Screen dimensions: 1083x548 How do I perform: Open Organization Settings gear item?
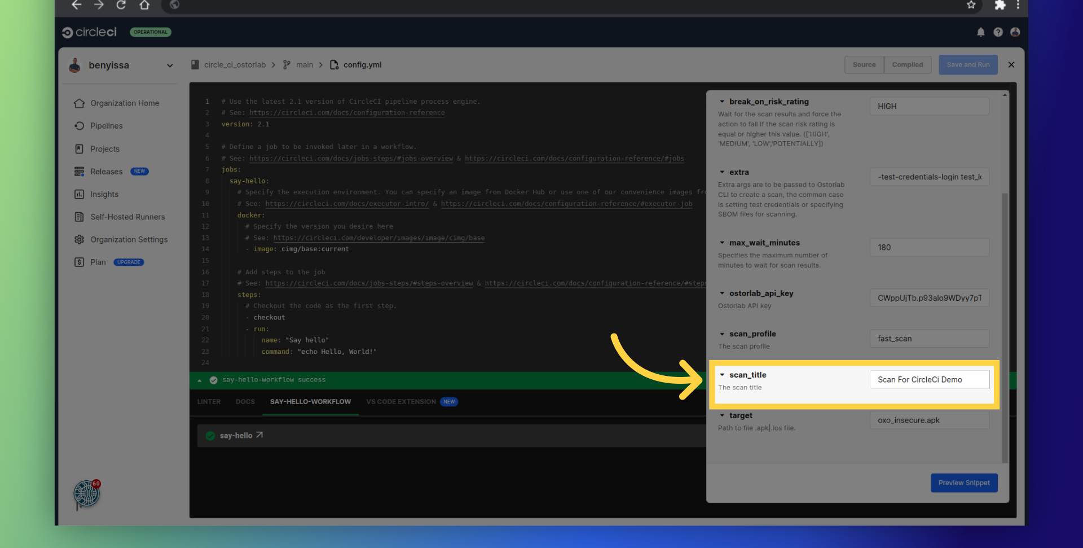pyautogui.click(x=129, y=239)
